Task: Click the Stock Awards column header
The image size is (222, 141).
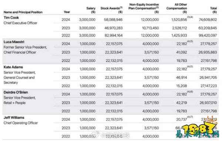Action: pyautogui.click(x=112, y=10)
